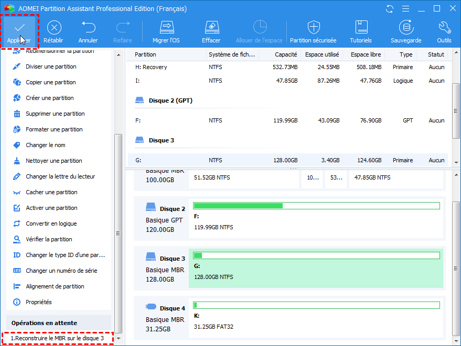
Task: Open Propriétés from the left panel
Action: 39,302
